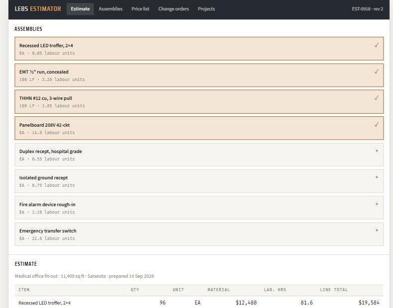The image size is (393, 308).
Task: Open the Estimate tab
Action: 80,9
